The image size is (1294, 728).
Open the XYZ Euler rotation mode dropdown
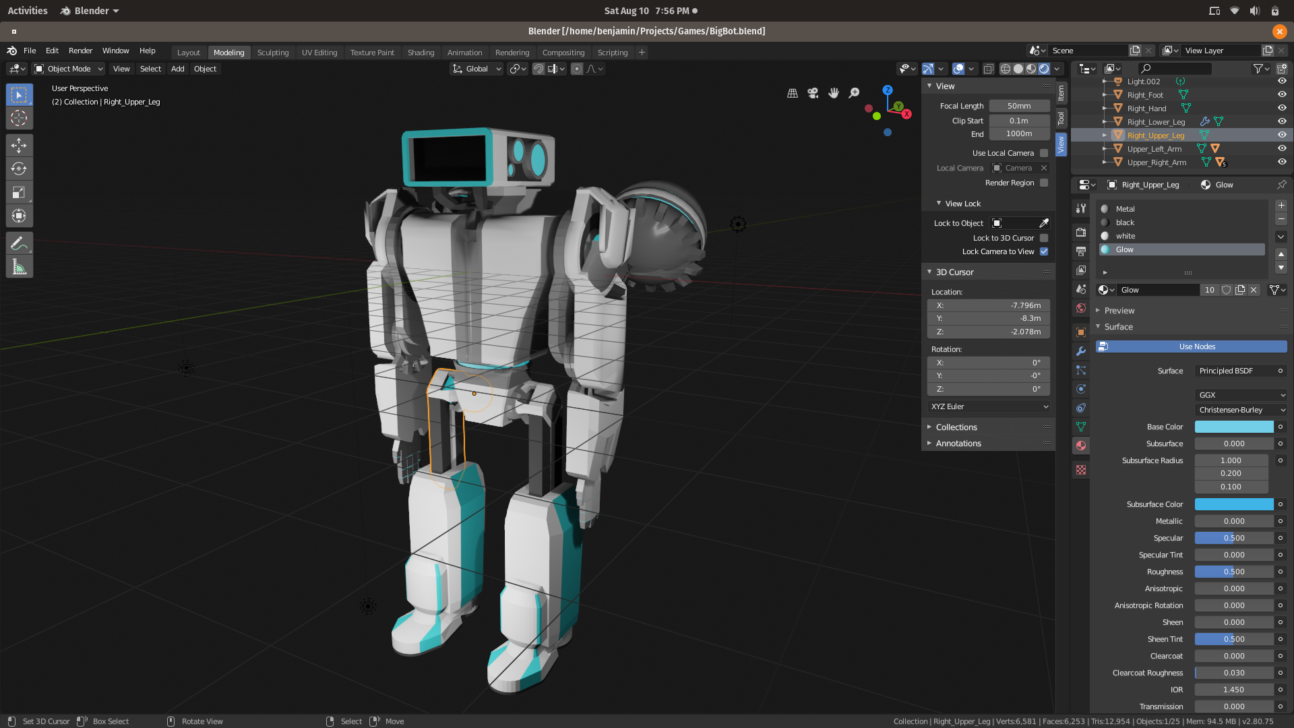pyautogui.click(x=989, y=406)
